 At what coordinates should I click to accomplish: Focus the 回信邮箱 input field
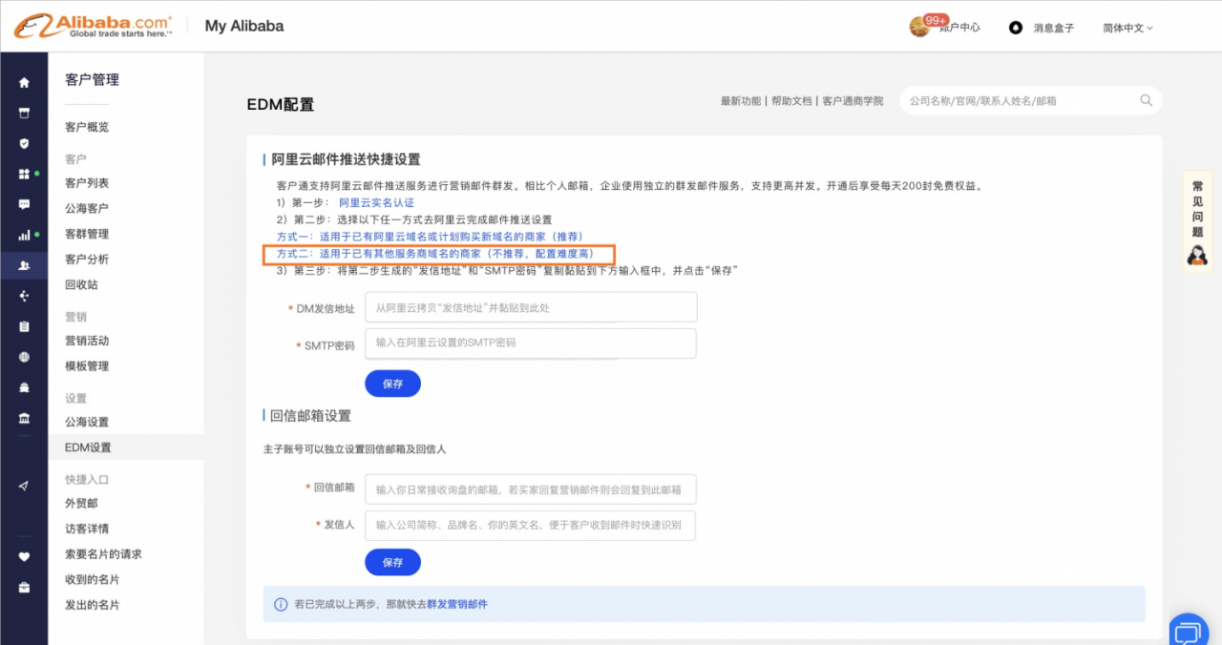pyautogui.click(x=531, y=489)
